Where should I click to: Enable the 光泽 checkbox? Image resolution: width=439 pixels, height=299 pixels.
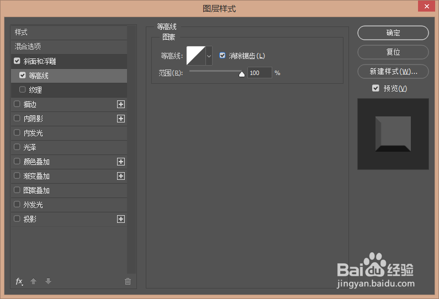pyautogui.click(x=17, y=147)
